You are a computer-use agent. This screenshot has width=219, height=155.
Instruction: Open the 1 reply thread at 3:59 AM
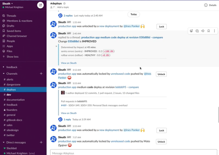67,120
